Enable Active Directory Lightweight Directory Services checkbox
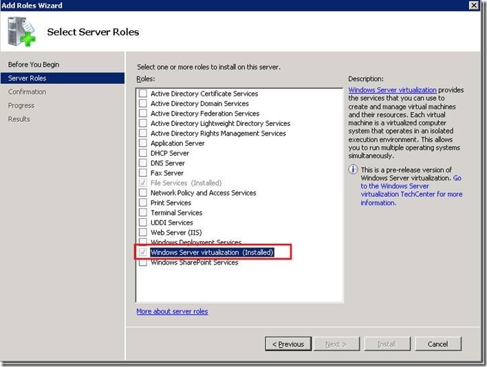The image size is (487, 367). (143, 123)
